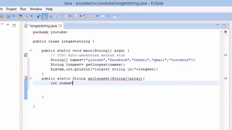Click the Back navigation arrow icon
232x130 pixels.
(92, 16)
